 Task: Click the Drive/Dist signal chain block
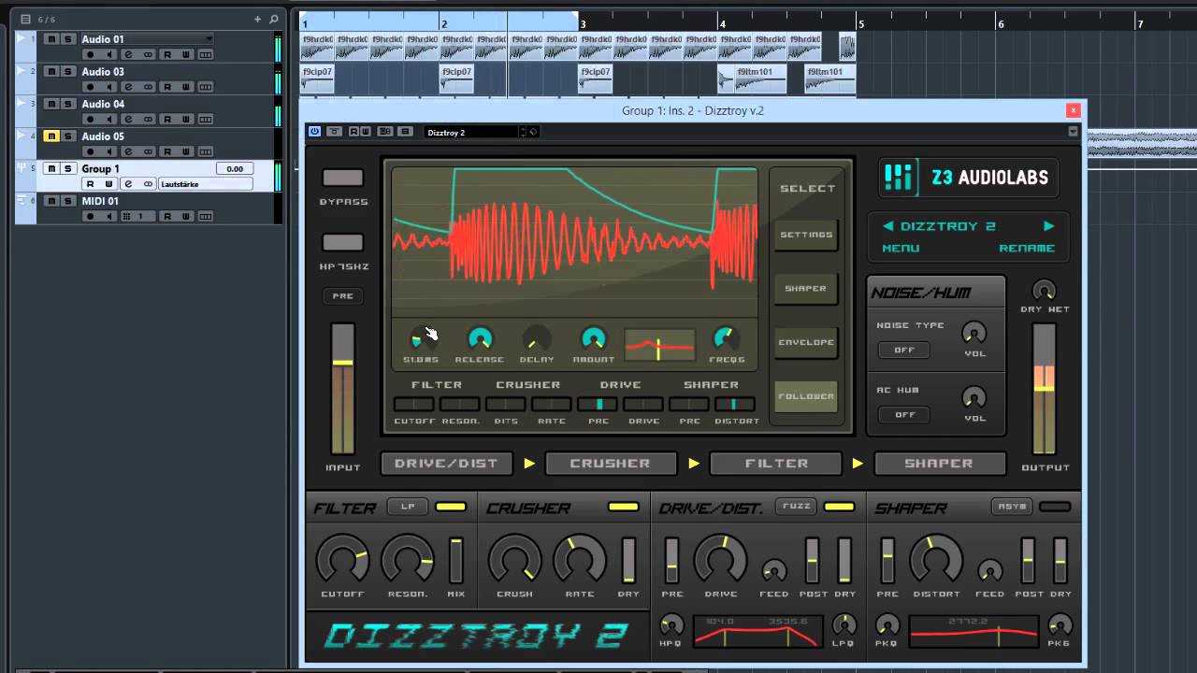point(446,464)
